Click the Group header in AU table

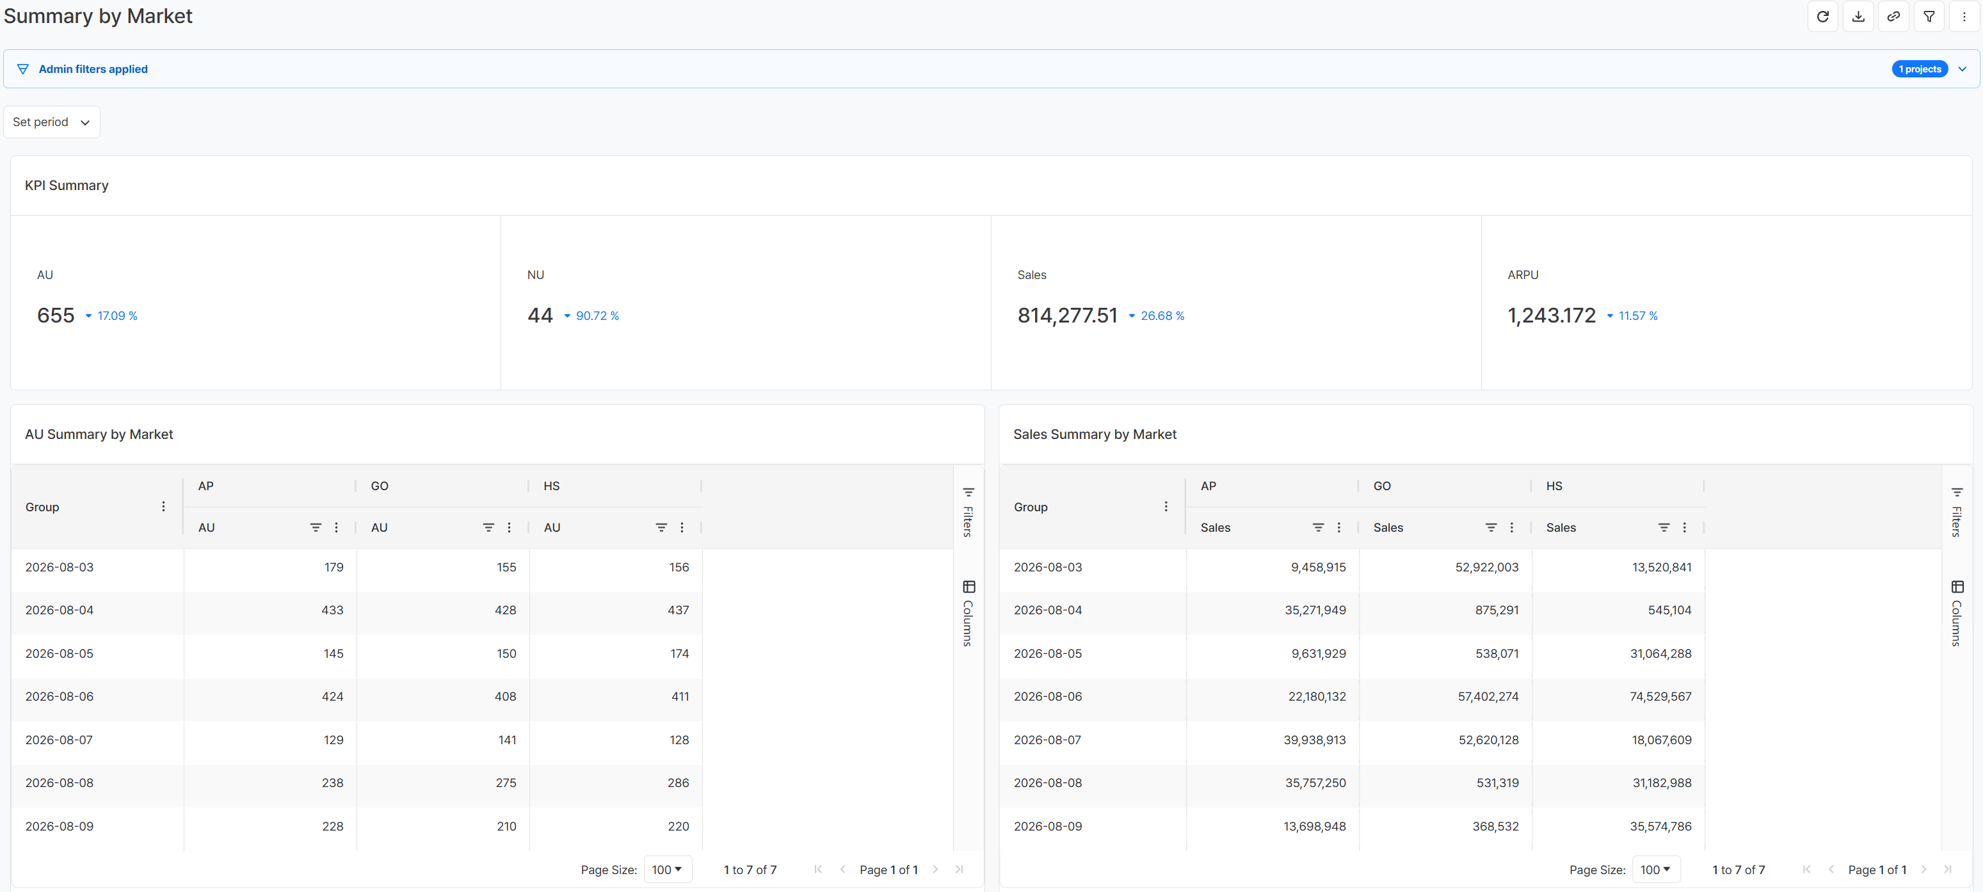42,507
